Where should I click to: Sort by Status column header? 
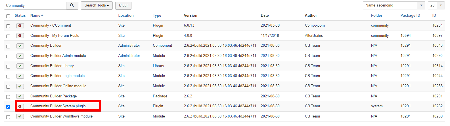20,15
